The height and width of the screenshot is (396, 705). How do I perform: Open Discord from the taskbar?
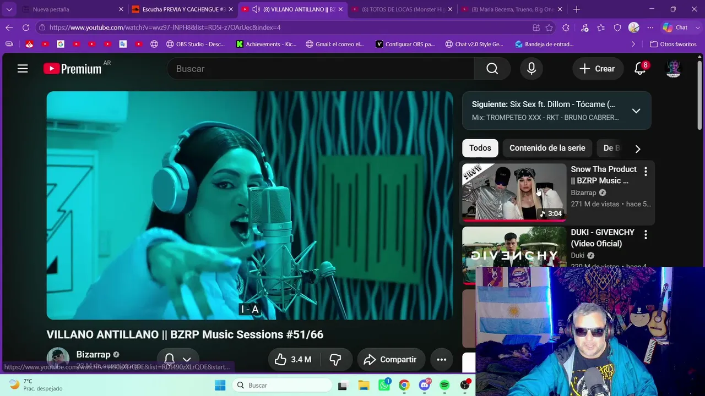click(424, 385)
